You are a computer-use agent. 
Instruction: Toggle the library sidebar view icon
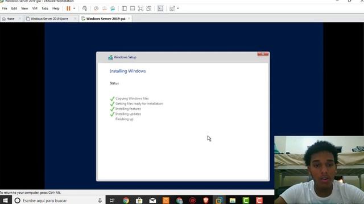pos(124,8)
